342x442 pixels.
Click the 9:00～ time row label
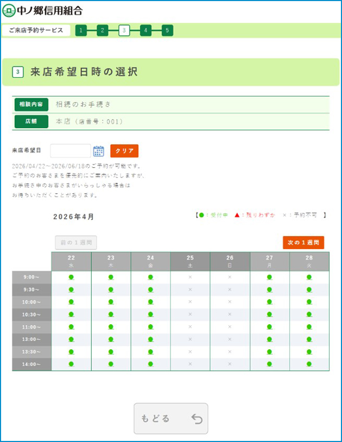tap(31, 277)
